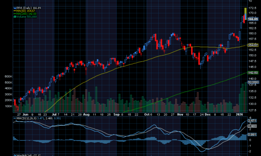
Task: Click the Jul month label on date axis
Action: [x=54, y=115]
